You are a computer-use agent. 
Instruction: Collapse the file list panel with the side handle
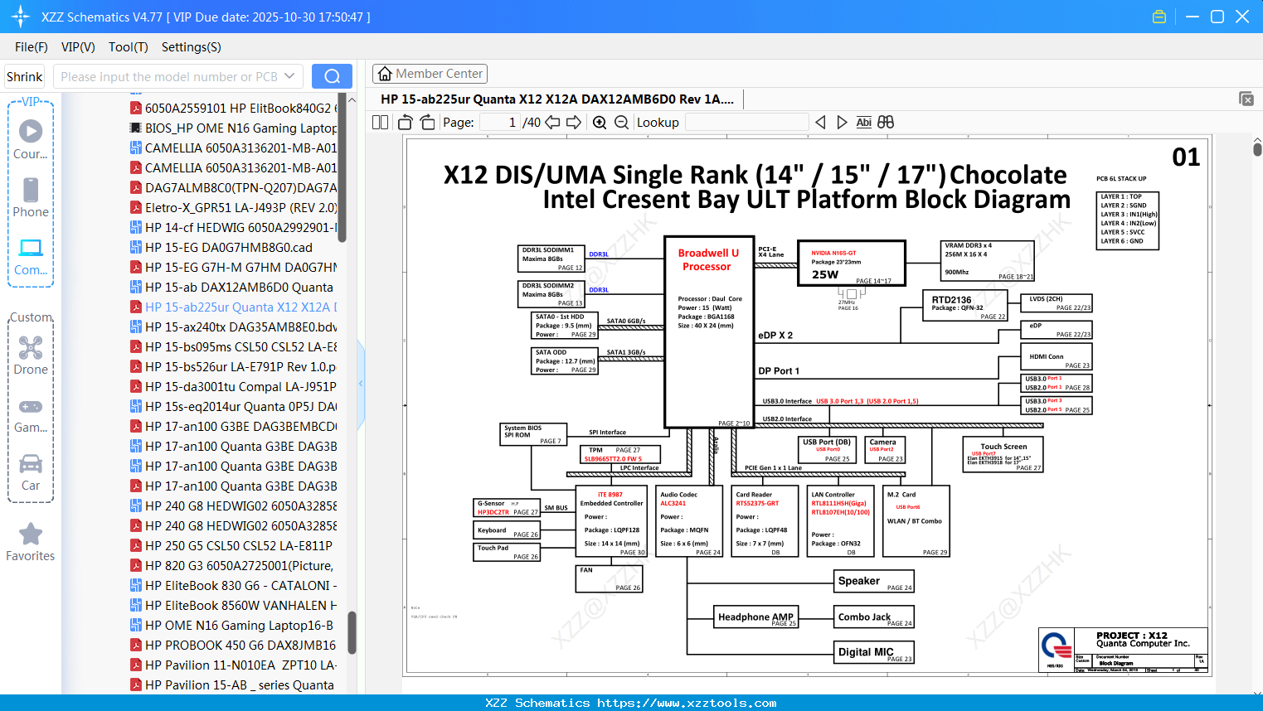pos(361,384)
